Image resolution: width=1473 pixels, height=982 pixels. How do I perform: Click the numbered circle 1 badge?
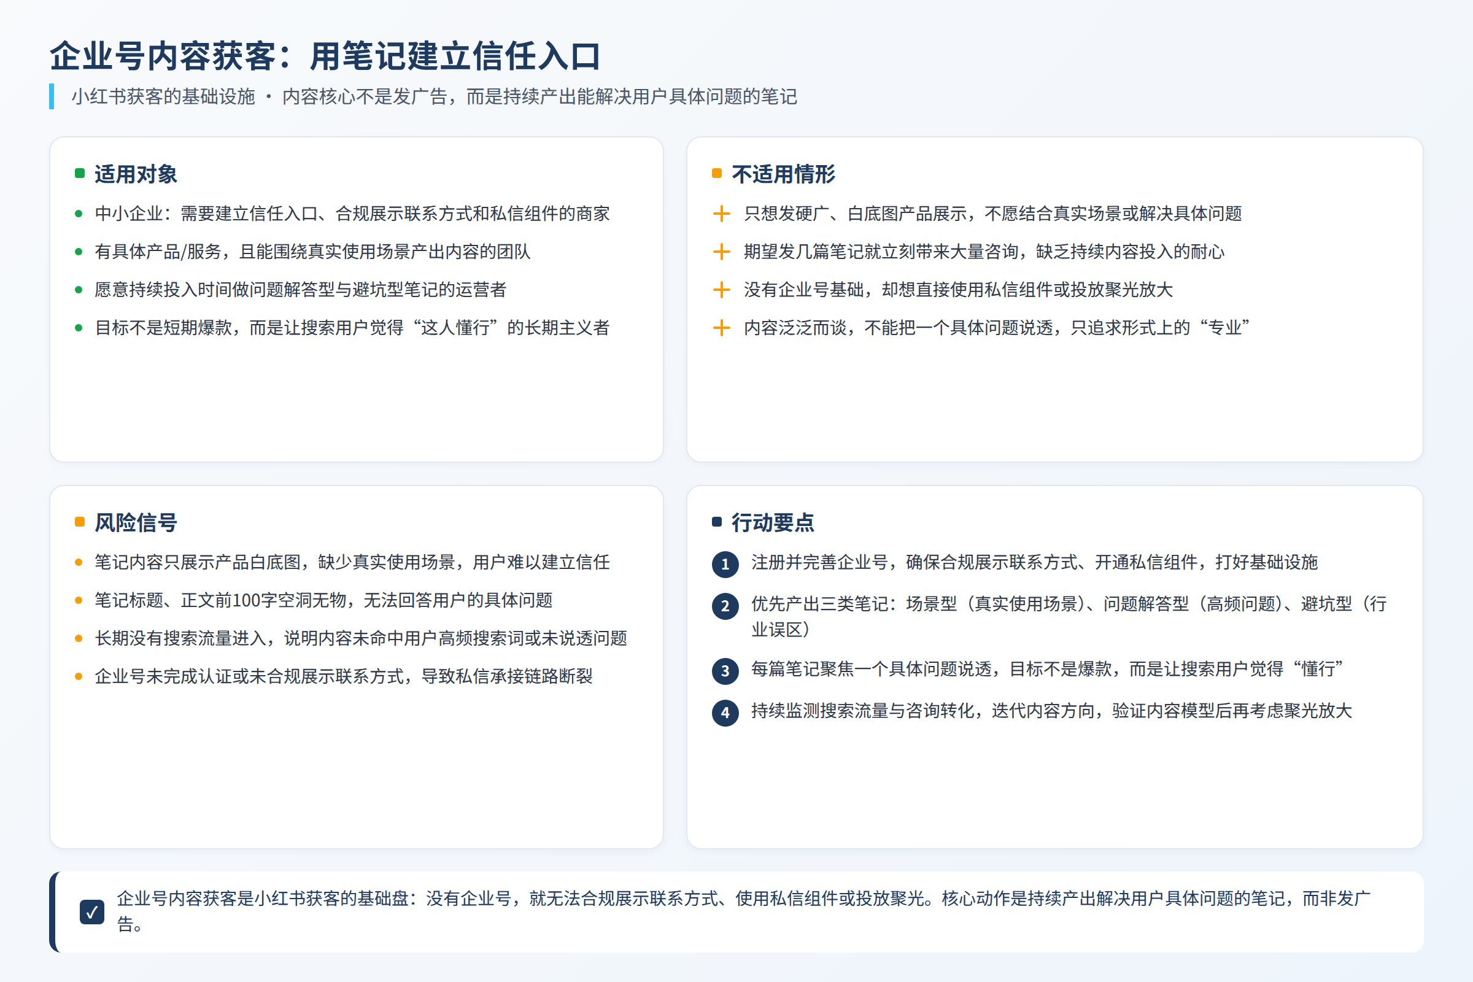(x=725, y=564)
